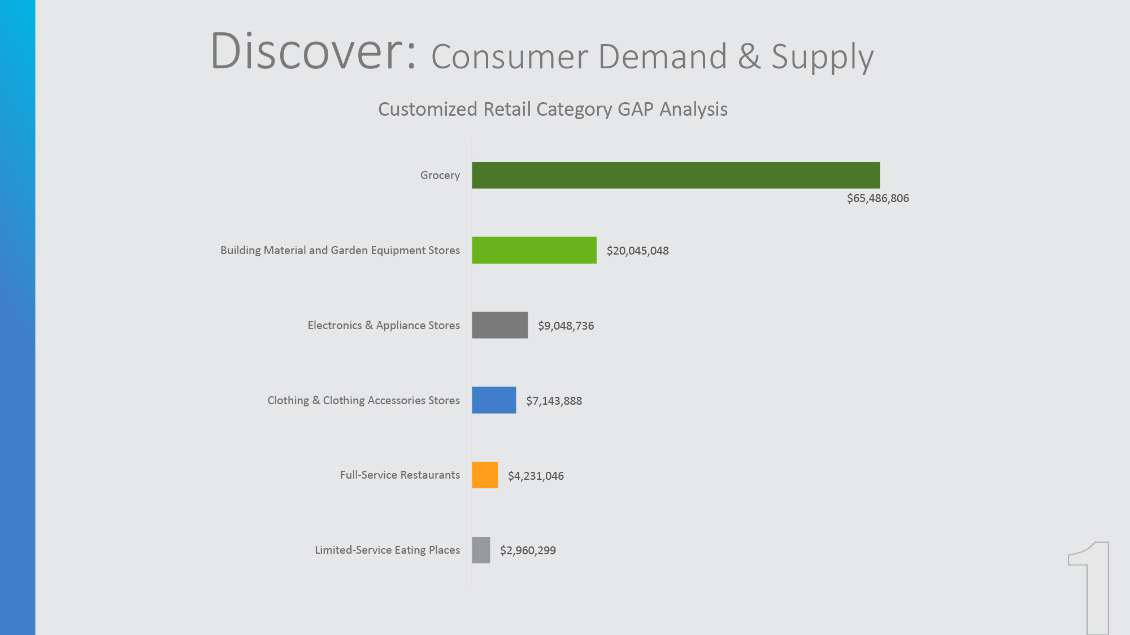Screen dimensions: 1130x635
Task: Select the blue Clothing Accessories bar
Action: coord(494,400)
